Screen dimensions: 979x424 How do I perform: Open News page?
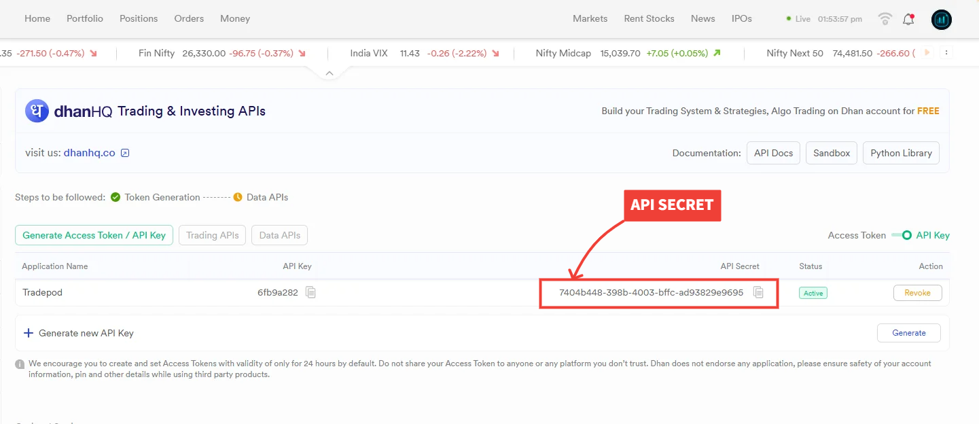pos(703,18)
